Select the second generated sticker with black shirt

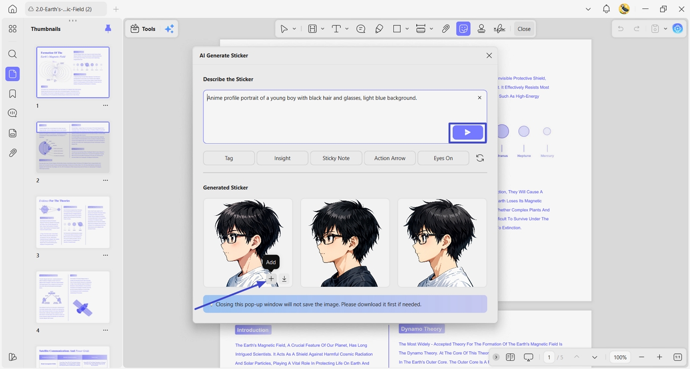click(x=345, y=243)
